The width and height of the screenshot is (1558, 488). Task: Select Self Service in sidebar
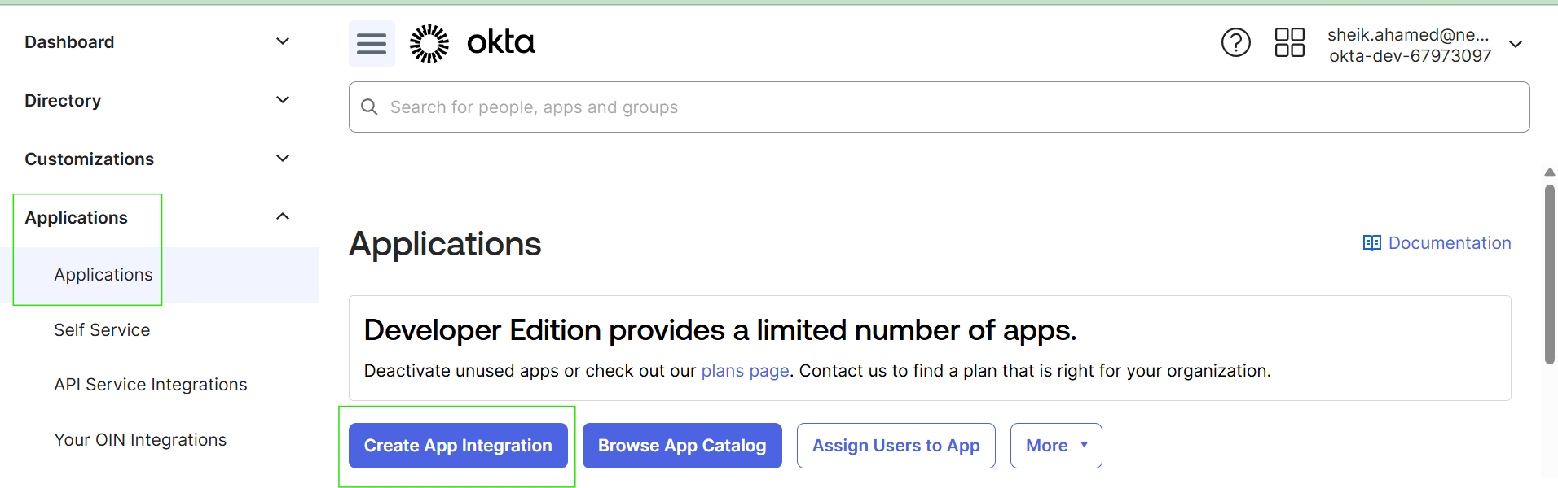coord(102,330)
